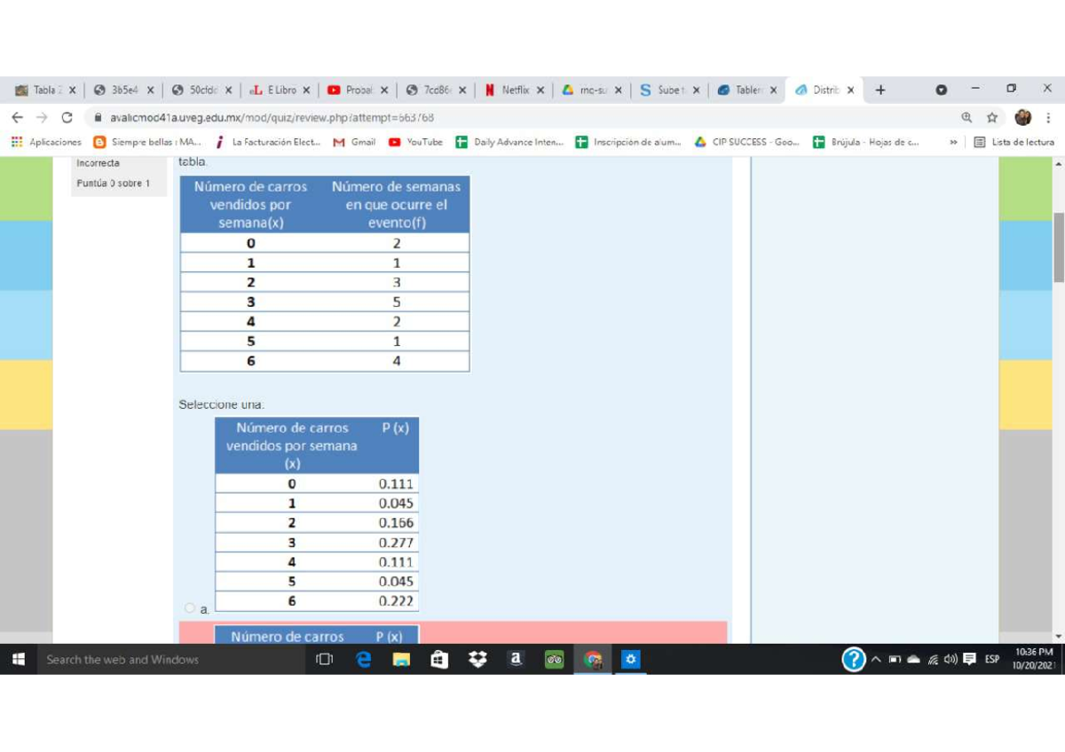Open the Daily Advance Inten... bookmark
Viewport: 1065px width, 752px height.
[x=509, y=142]
